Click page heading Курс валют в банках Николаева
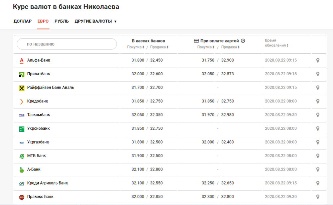Viewport: 333px width, 205px height. coord(66,7)
